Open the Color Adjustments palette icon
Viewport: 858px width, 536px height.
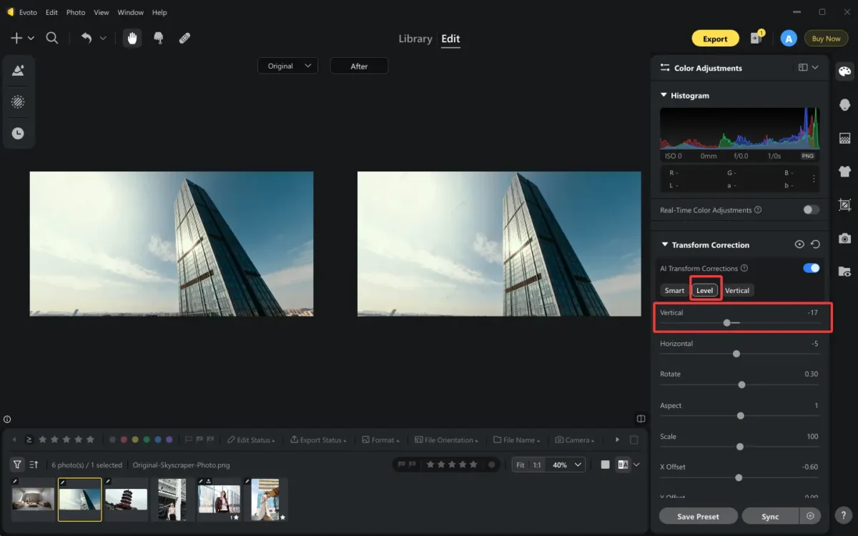pyautogui.click(x=844, y=71)
